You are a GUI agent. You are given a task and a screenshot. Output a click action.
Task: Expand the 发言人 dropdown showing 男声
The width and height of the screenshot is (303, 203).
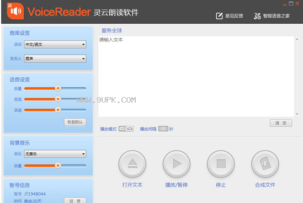point(55,58)
